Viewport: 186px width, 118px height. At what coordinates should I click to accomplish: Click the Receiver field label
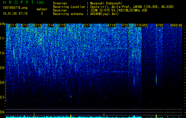click(60, 10)
